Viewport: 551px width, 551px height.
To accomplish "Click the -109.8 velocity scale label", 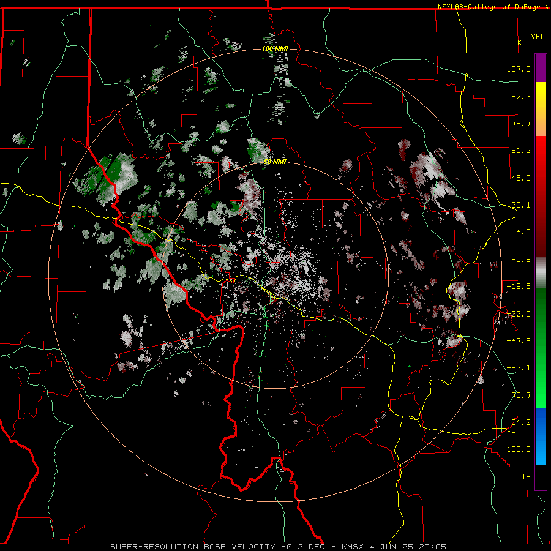I will tap(517, 449).
